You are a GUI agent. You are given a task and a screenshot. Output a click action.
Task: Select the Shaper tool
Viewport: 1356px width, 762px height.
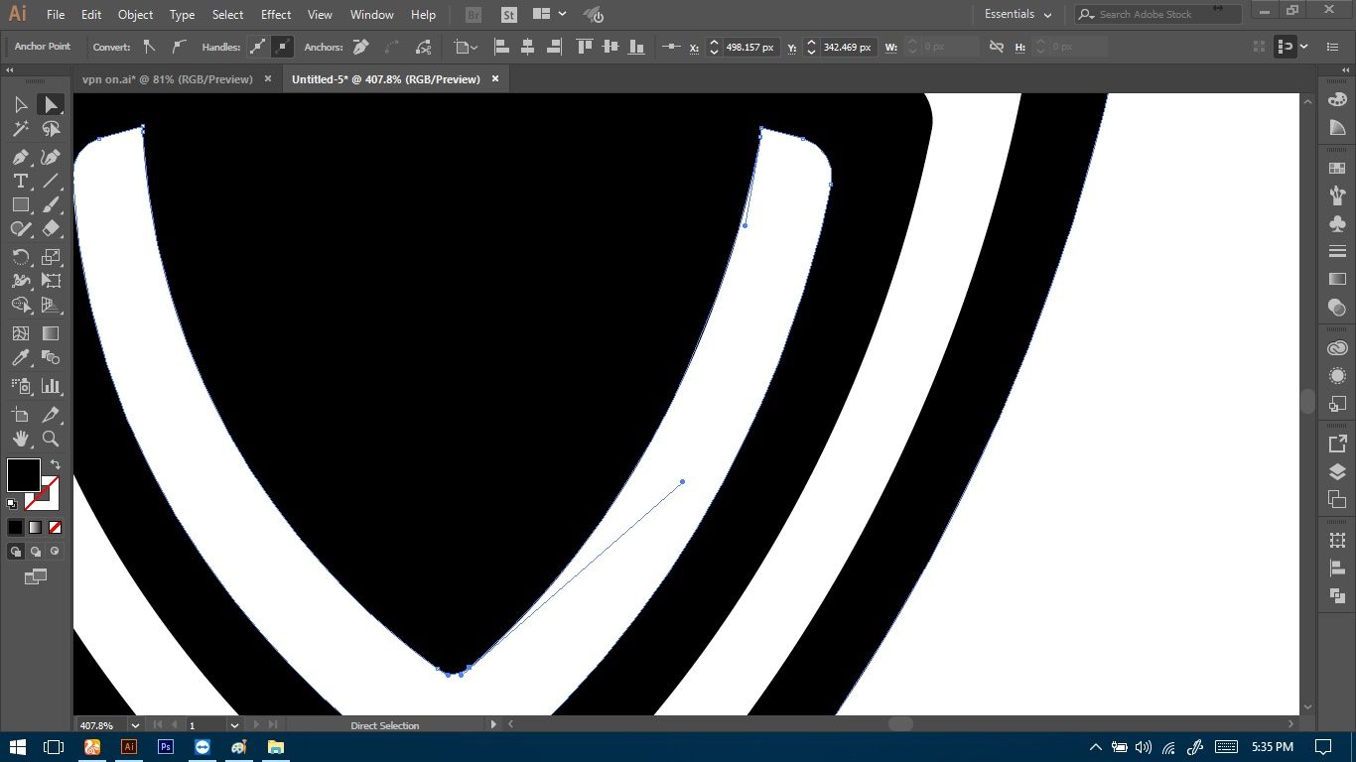click(x=20, y=228)
